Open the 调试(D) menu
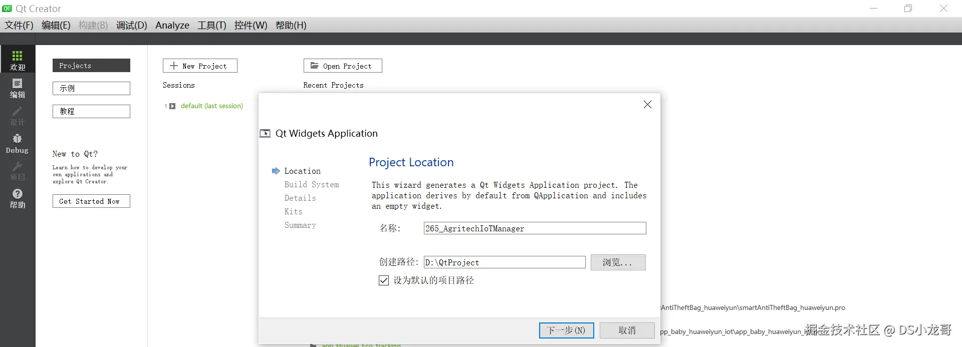 pos(132,25)
